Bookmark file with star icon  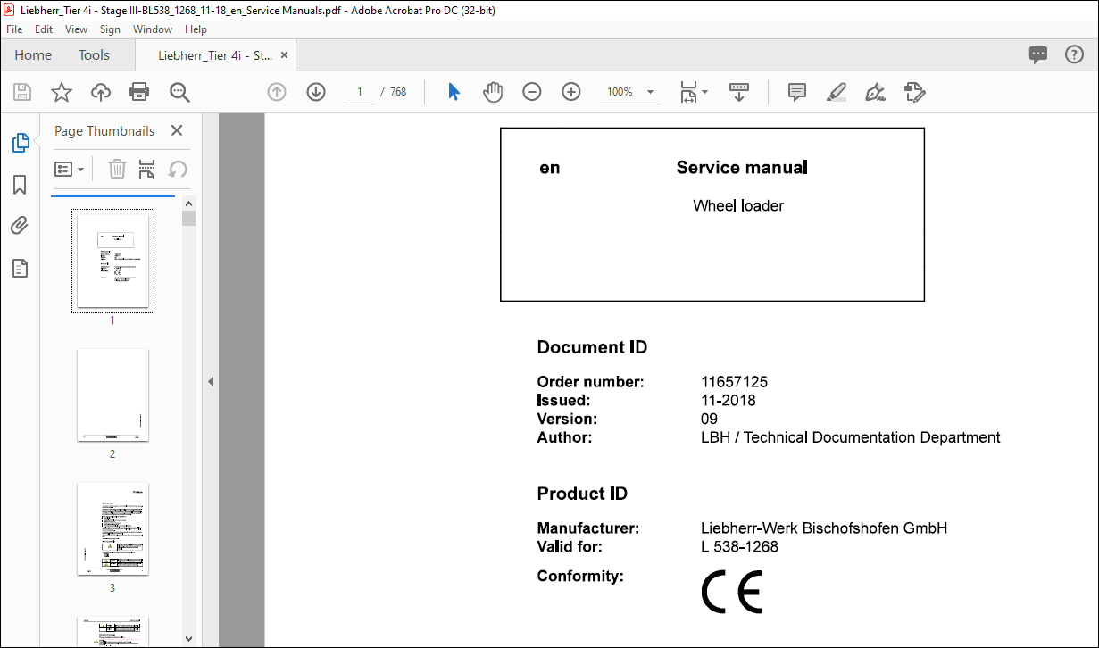point(61,92)
